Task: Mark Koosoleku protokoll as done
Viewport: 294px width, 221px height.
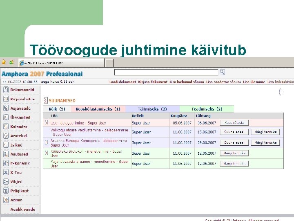Action: click(x=234, y=153)
